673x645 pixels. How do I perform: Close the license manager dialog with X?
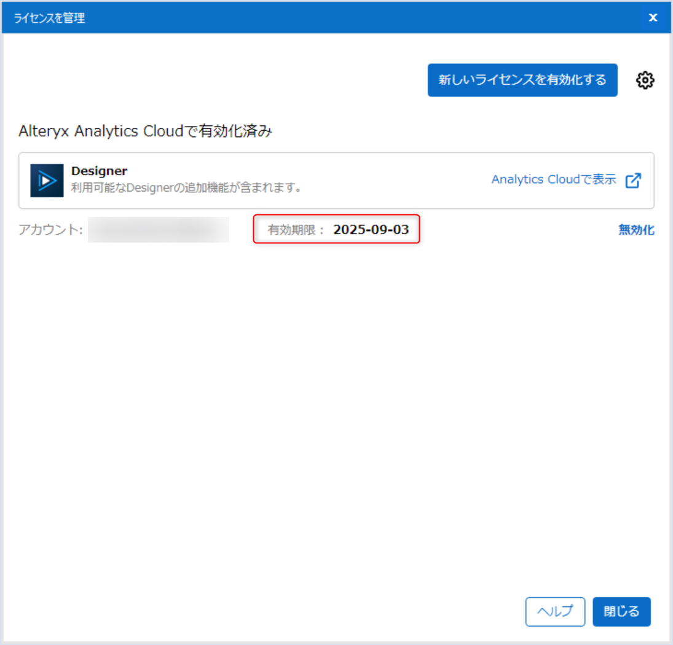coord(653,18)
